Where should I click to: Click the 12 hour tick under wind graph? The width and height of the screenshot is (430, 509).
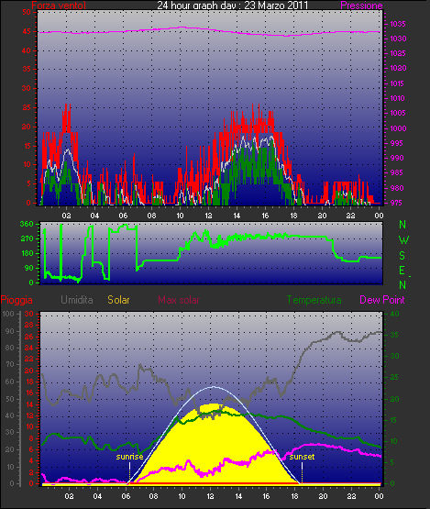pyautogui.click(x=208, y=216)
